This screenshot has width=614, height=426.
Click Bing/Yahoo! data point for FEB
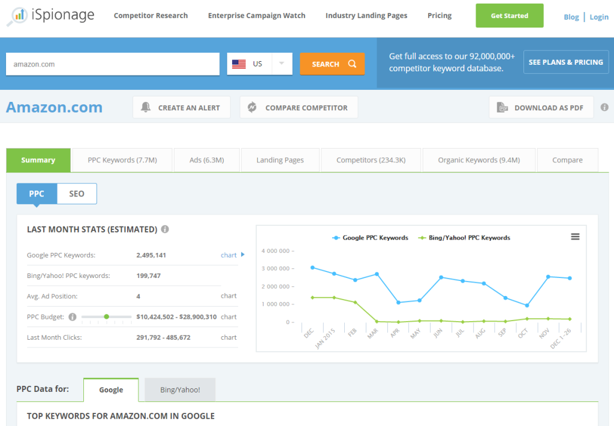pos(355,303)
